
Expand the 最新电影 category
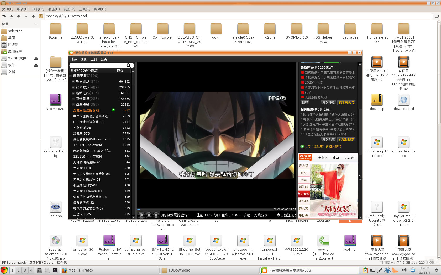click(x=73, y=93)
